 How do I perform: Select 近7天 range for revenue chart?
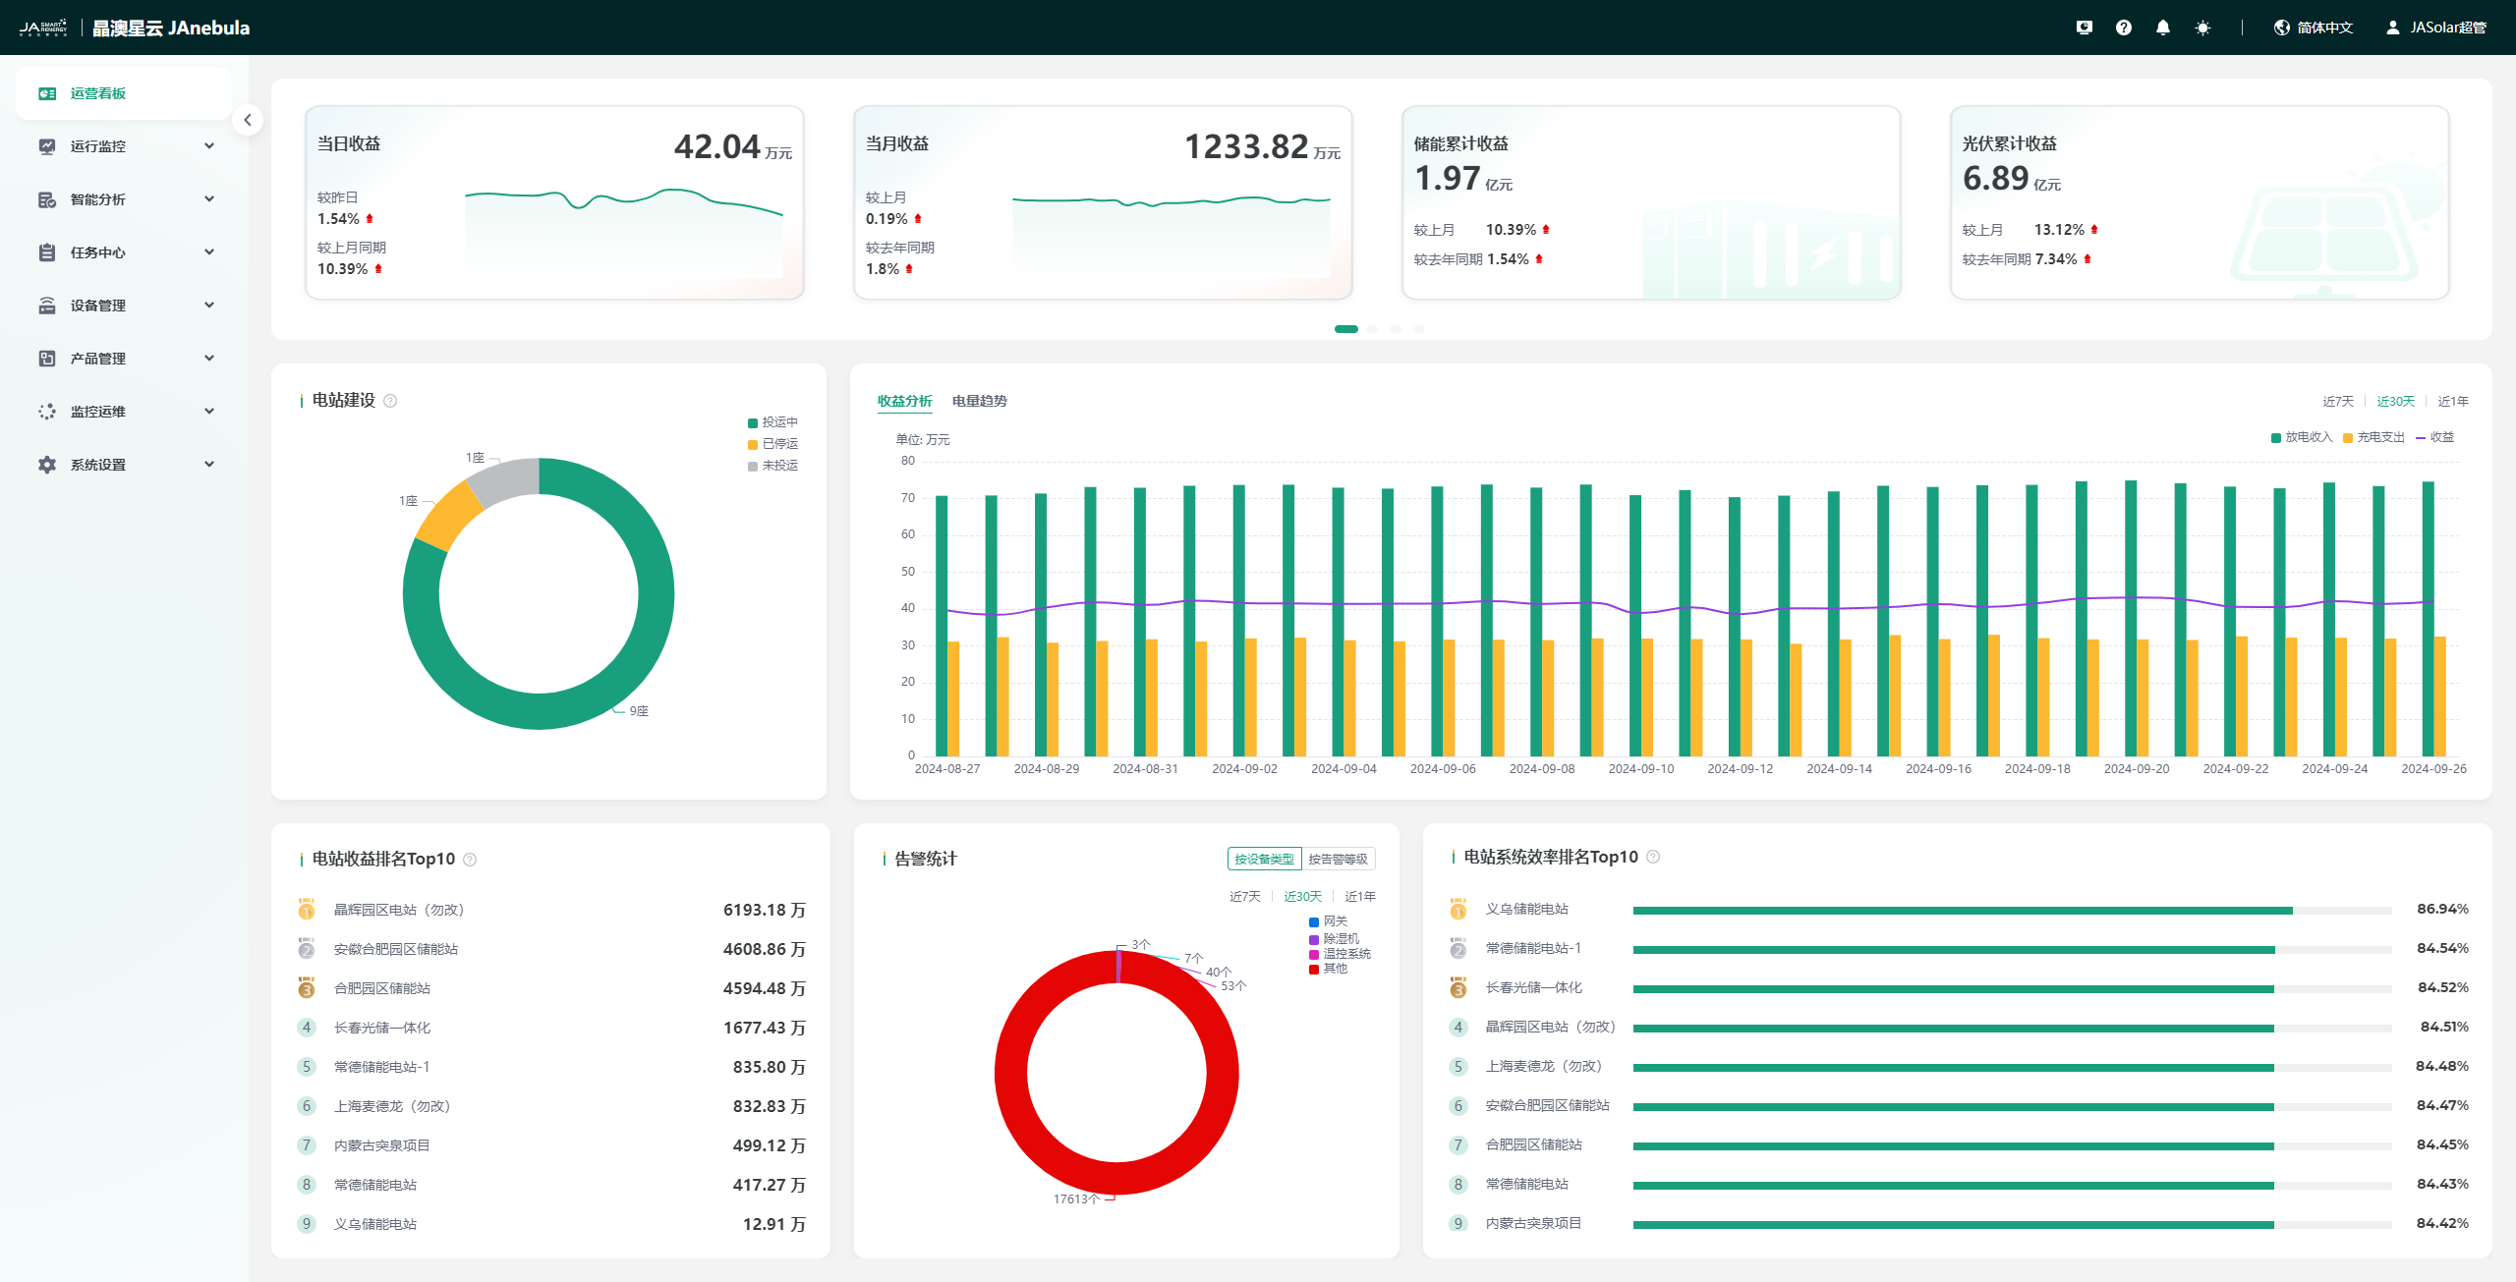coord(2337,401)
